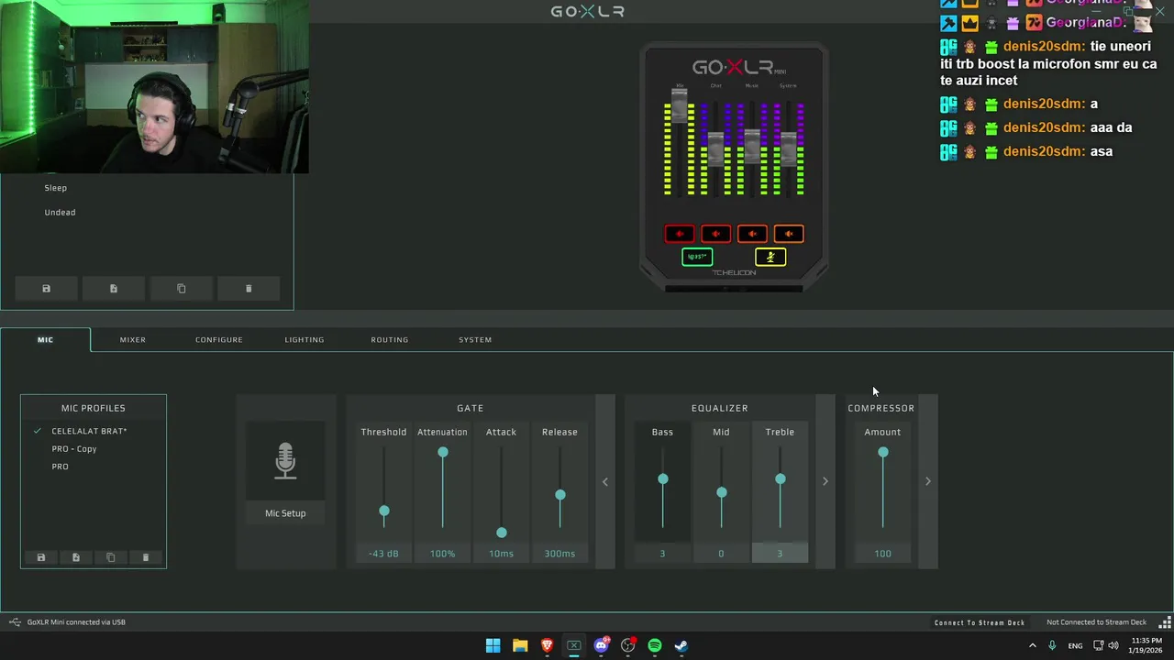Click Music fader on GoXLR Mini device

click(752, 147)
